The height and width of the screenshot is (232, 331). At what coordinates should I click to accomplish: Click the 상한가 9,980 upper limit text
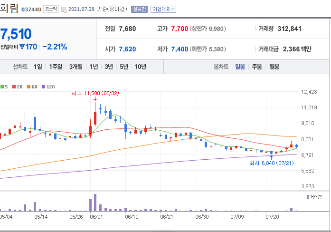[208, 29]
